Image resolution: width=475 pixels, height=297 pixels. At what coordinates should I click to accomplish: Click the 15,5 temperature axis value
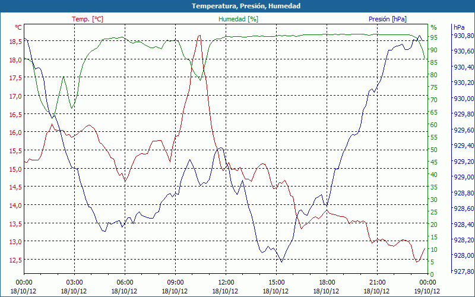15,151
